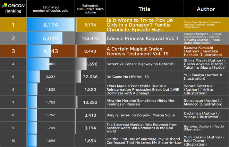Select rank number 9 cell
229x147 pixels.
pyautogui.click(x=13, y=128)
